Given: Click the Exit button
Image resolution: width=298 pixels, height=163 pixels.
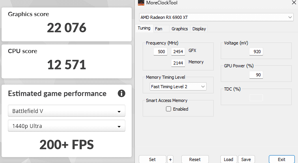Looking at the screenshot, I should (x=282, y=159).
